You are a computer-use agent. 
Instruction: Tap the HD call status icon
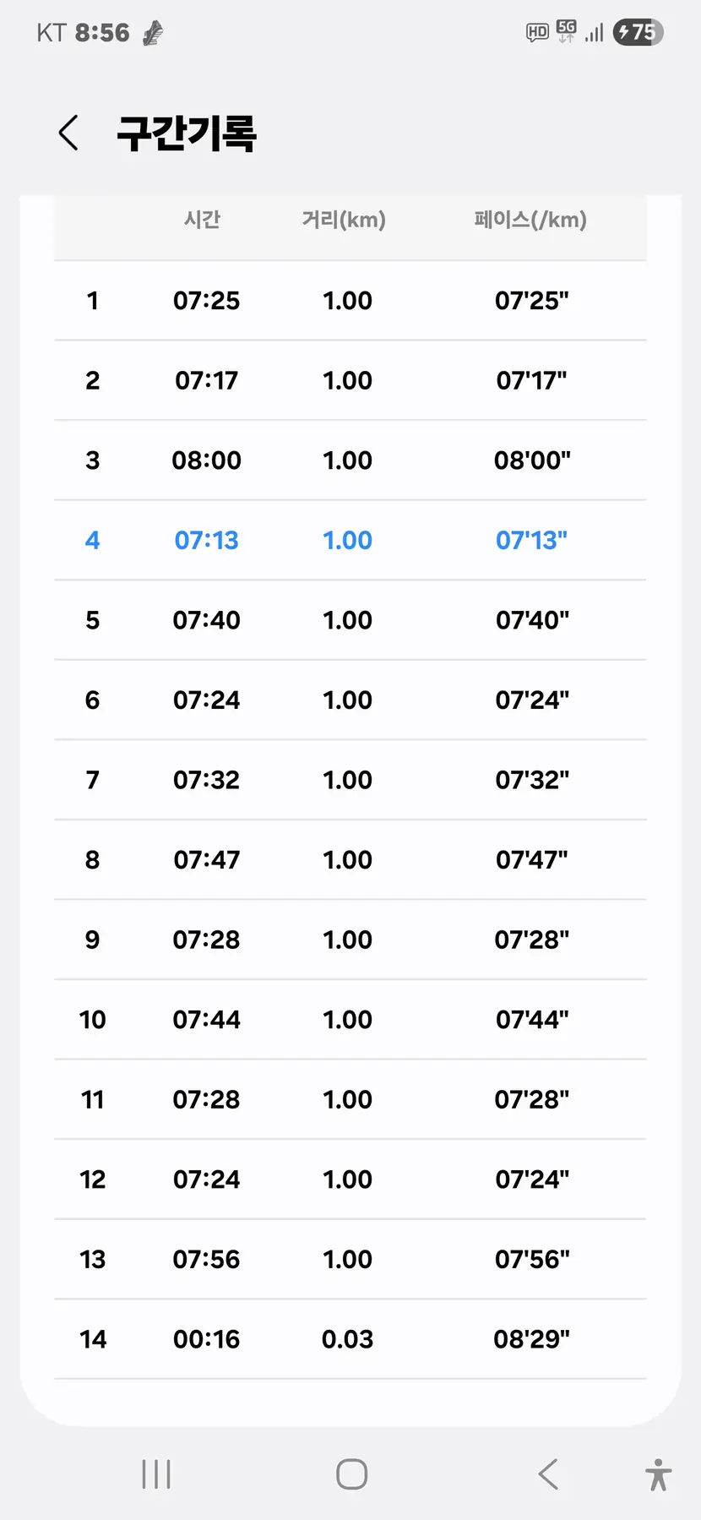[x=537, y=33]
